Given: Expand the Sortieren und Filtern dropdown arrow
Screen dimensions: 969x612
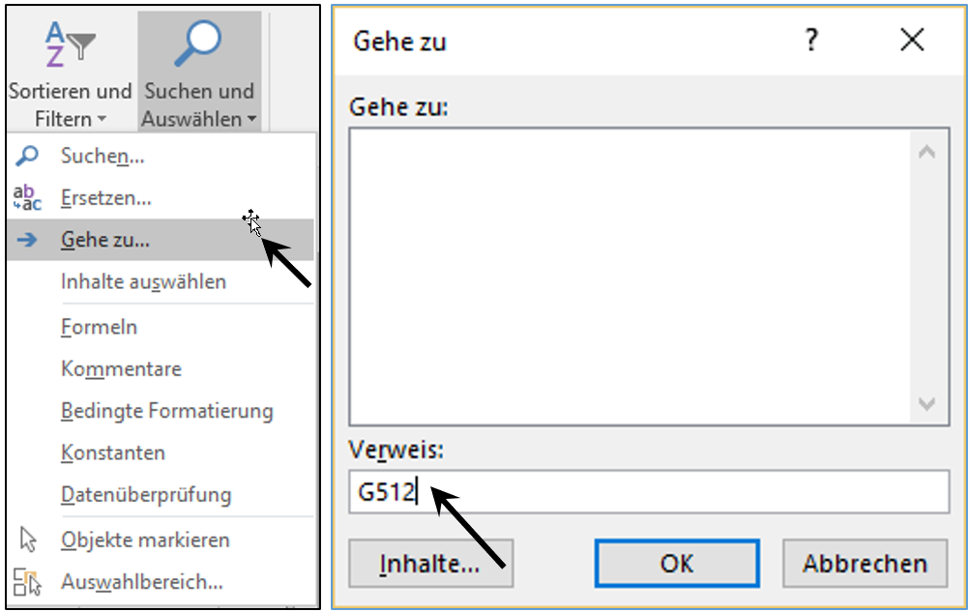Looking at the screenshot, I should click(102, 119).
